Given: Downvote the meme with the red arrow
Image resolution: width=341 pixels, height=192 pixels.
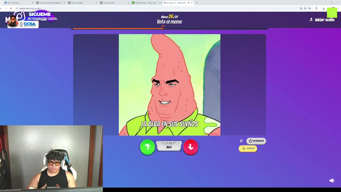Looking at the screenshot, I should [x=190, y=147].
